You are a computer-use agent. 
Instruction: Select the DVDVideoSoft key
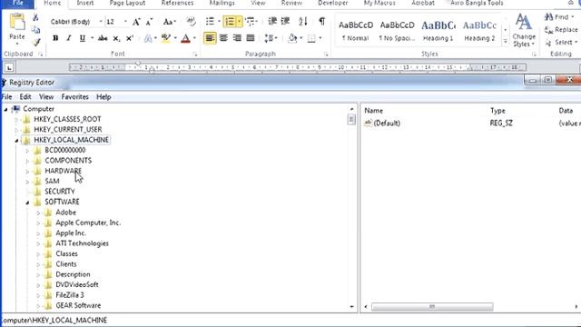pos(77,284)
